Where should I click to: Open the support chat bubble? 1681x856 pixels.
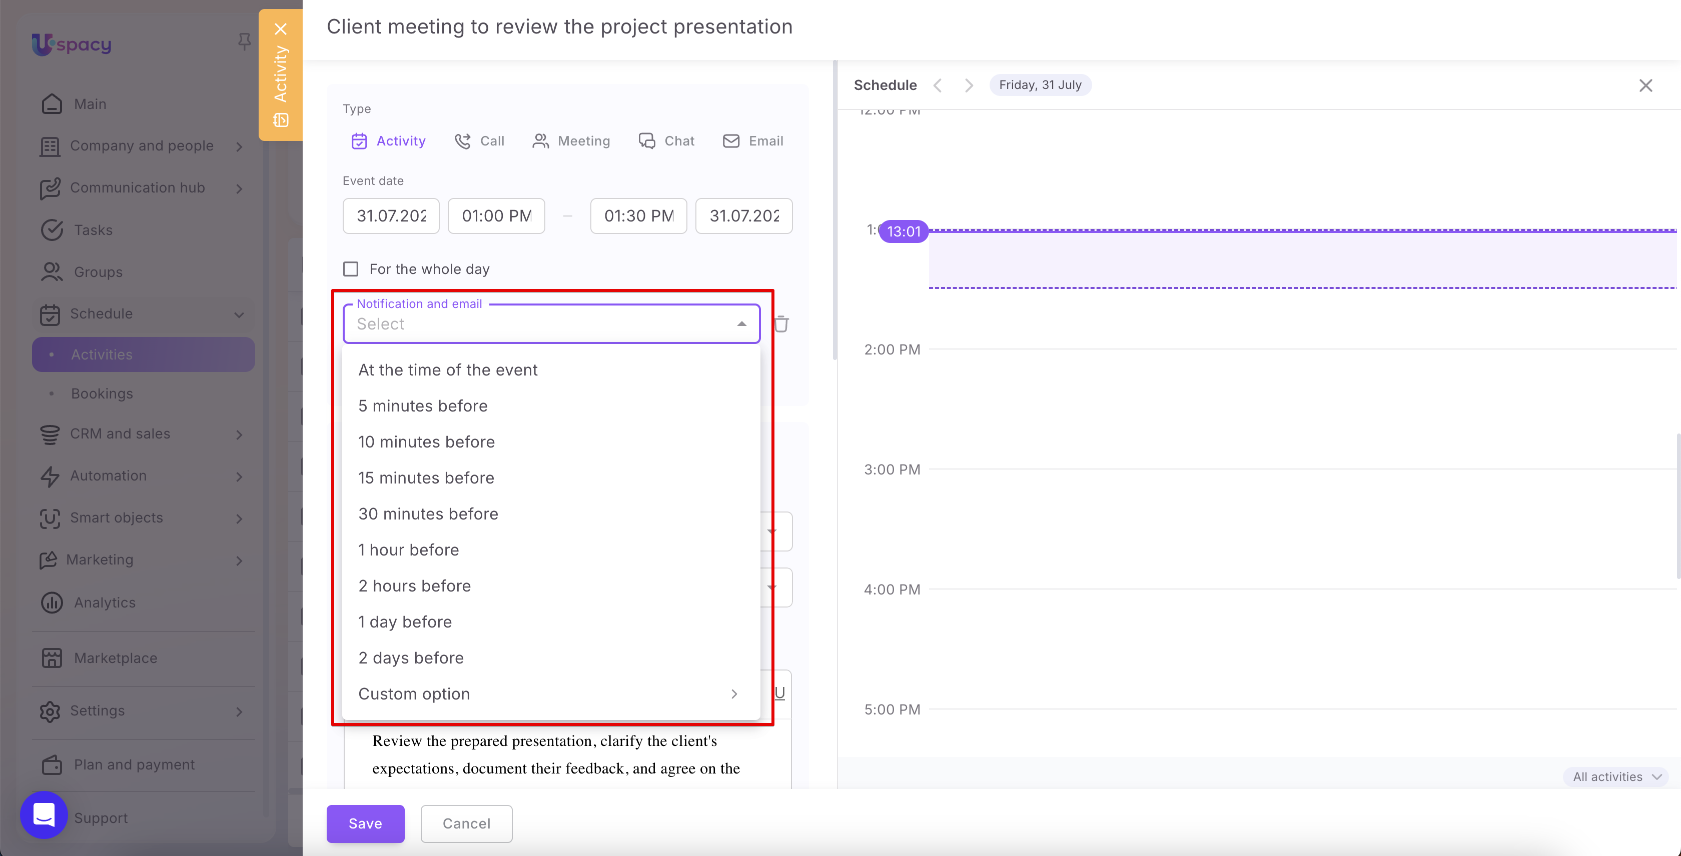(x=44, y=815)
